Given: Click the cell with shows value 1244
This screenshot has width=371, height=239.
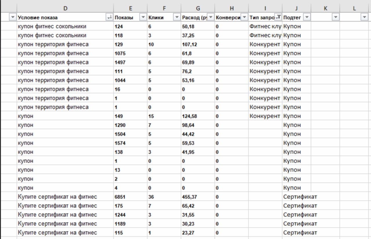Looking at the screenshot, I should [130, 215].
